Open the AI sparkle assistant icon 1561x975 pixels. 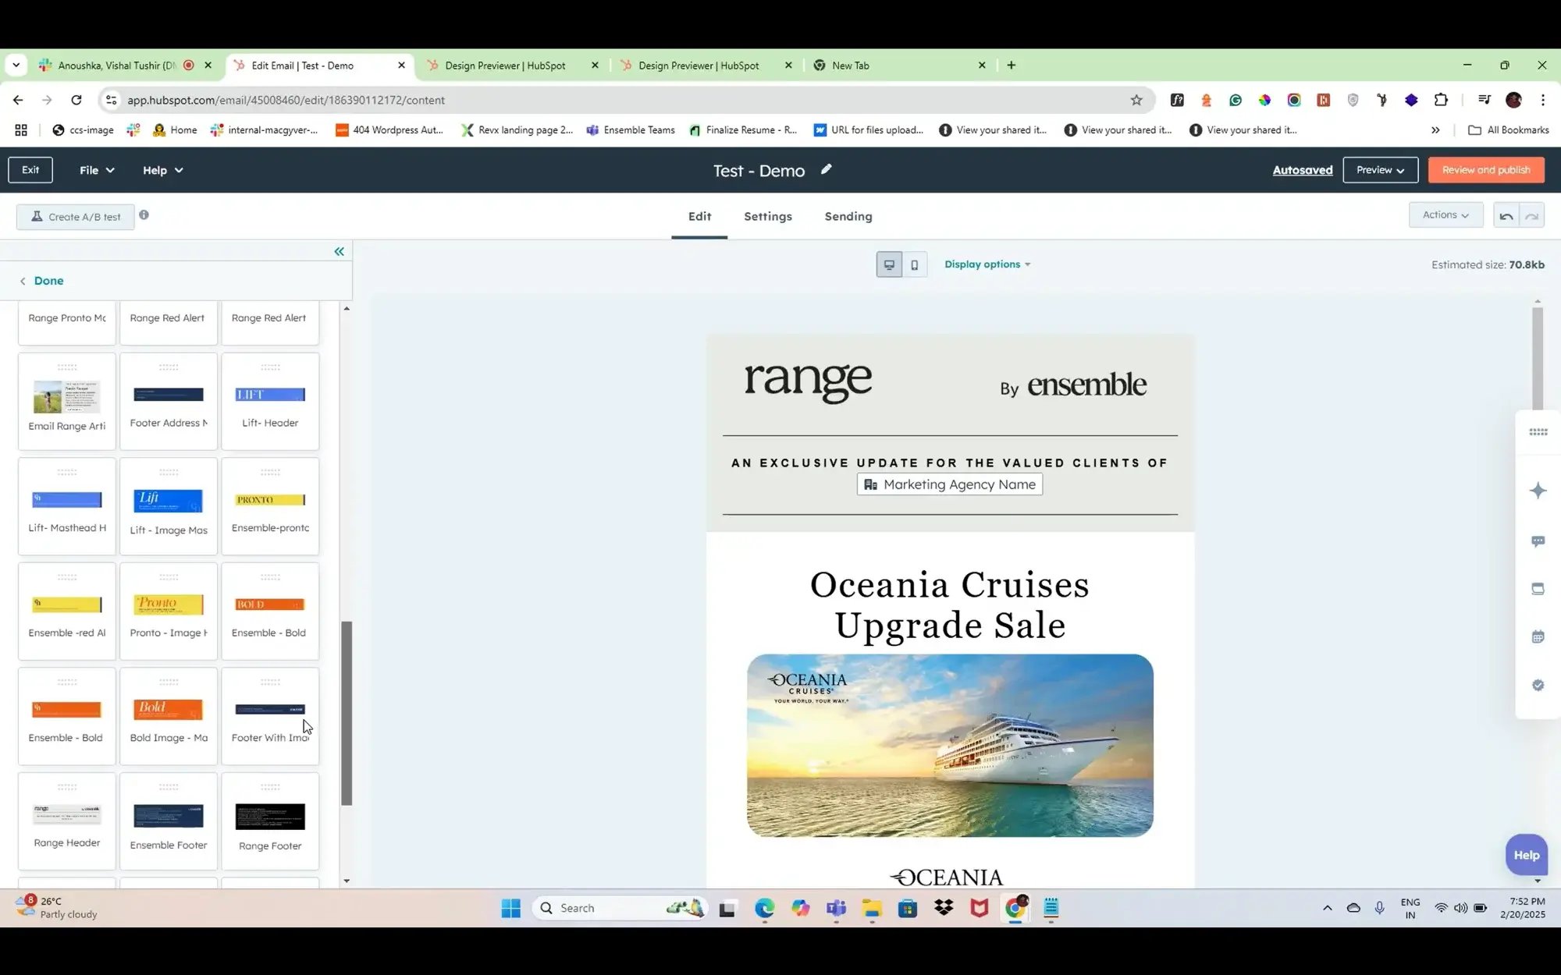pyautogui.click(x=1538, y=491)
